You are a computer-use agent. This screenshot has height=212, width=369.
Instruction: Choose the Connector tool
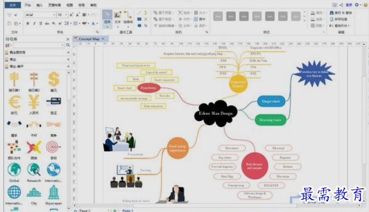128,17
